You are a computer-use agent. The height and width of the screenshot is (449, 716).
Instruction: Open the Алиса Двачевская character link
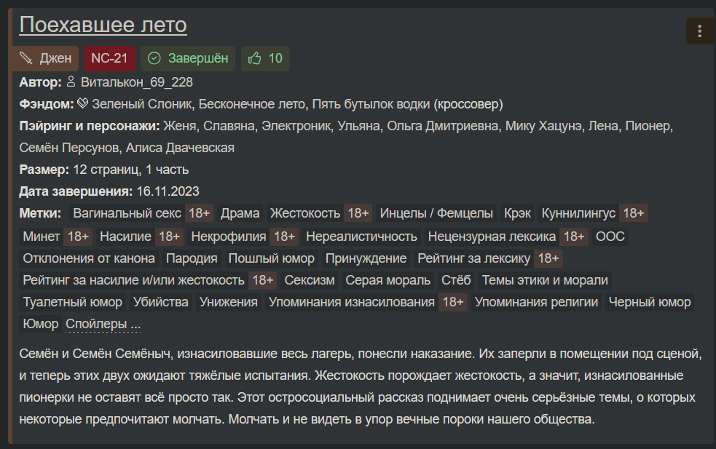180,148
